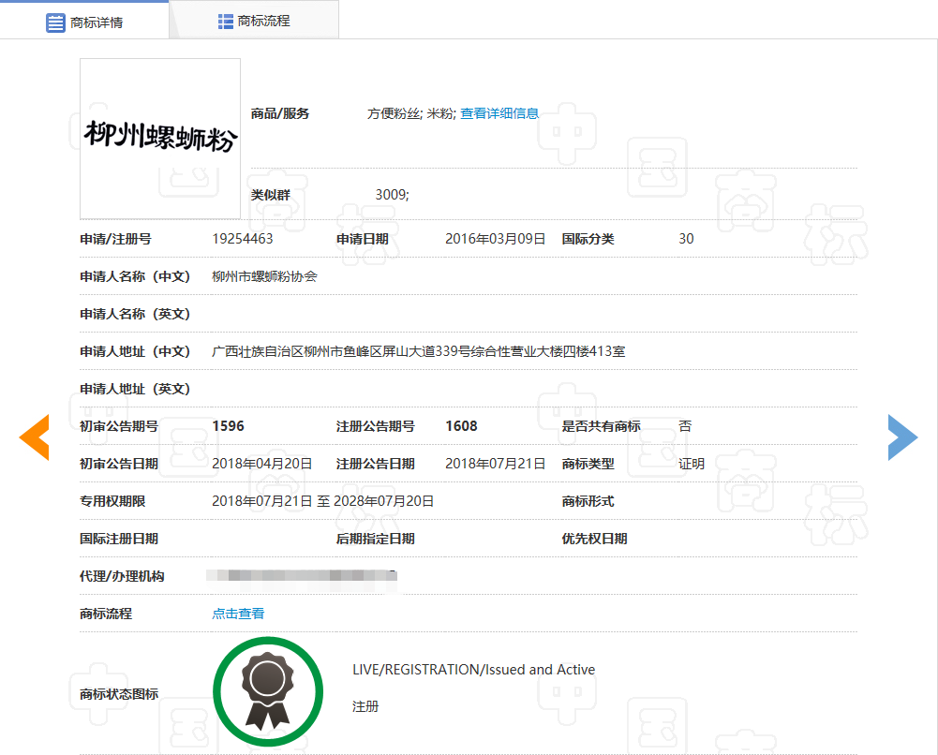Click the registered status medal icon
Viewport: 938px width, 755px height.
(x=268, y=691)
